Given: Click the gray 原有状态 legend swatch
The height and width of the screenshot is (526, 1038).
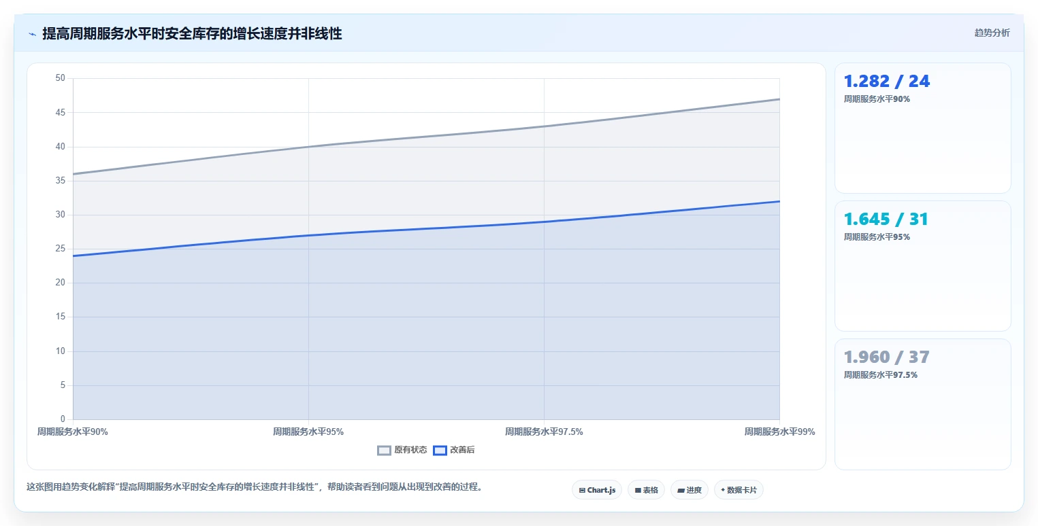Looking at the screenshot, I should (x=385, y=450).
